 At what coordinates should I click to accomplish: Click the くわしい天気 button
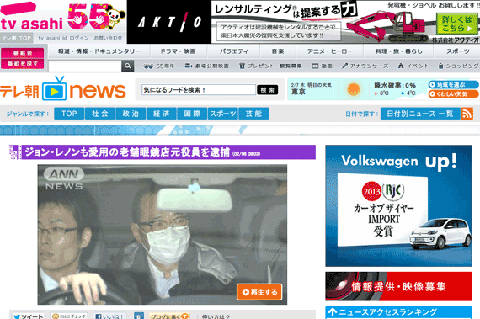pyautogui.click(x=453, y=94)
